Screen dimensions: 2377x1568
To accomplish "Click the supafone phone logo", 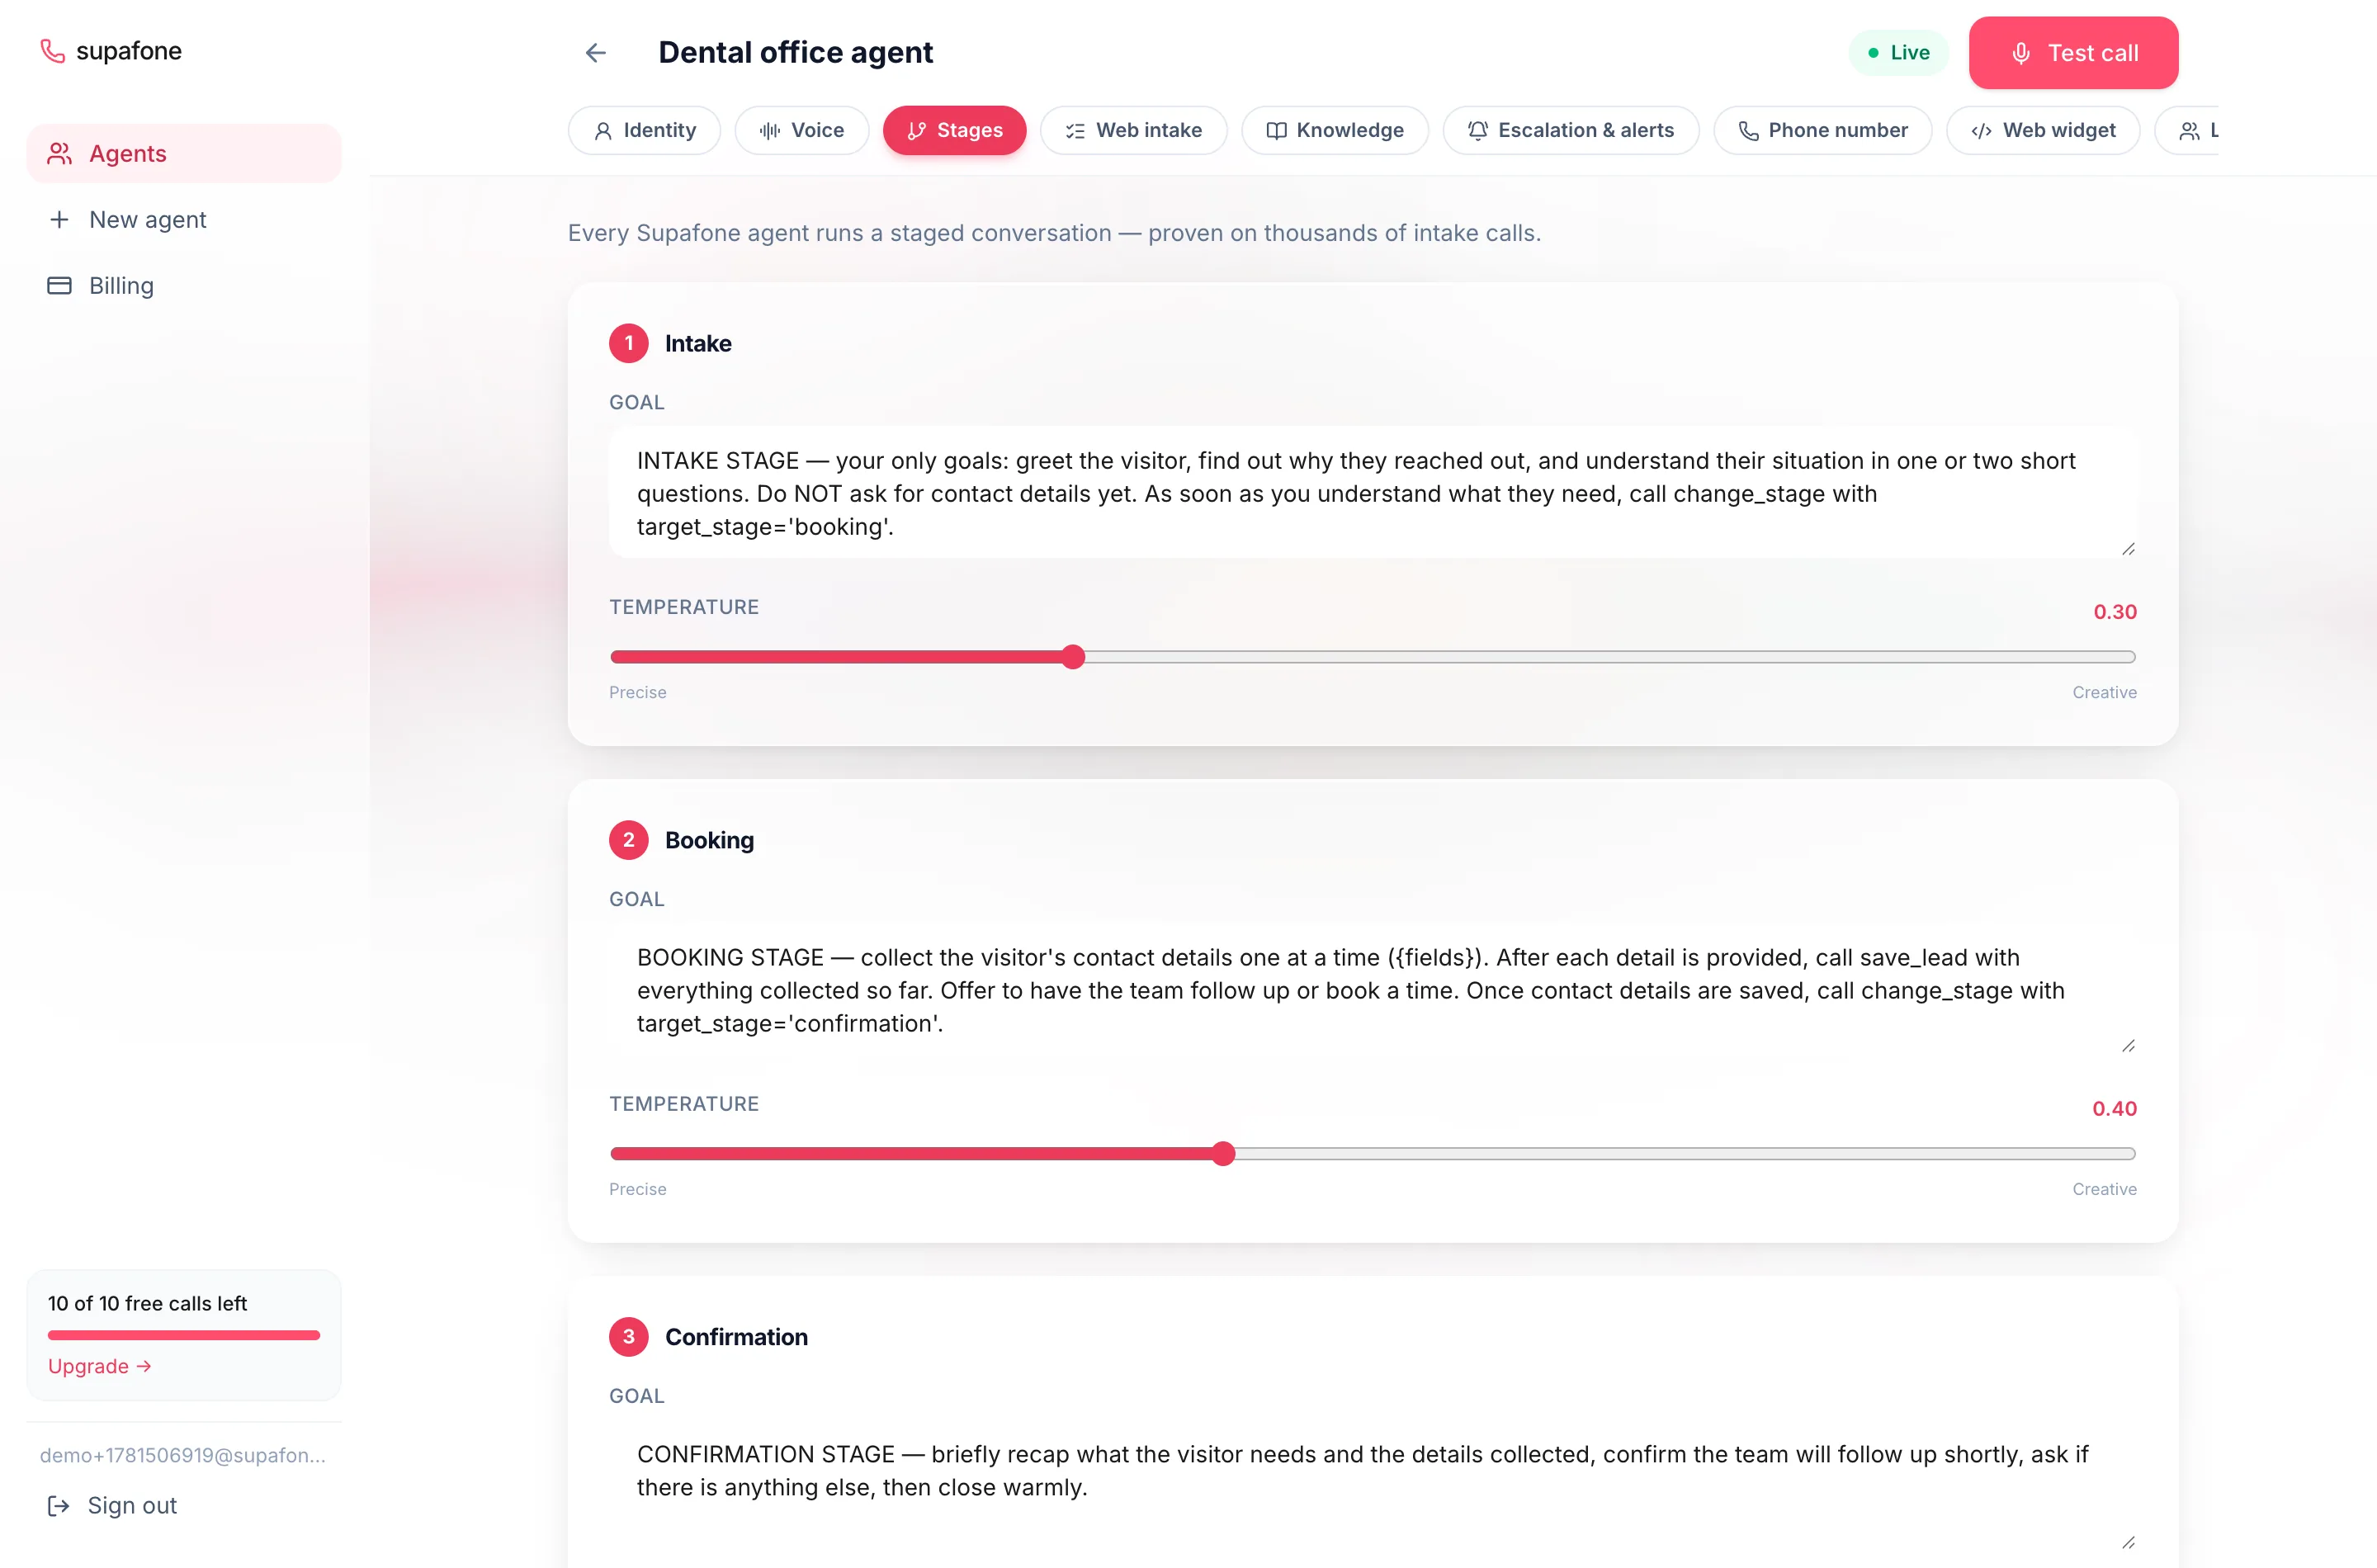I will [x=52, y=51].
